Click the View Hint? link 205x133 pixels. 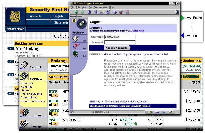138,30
